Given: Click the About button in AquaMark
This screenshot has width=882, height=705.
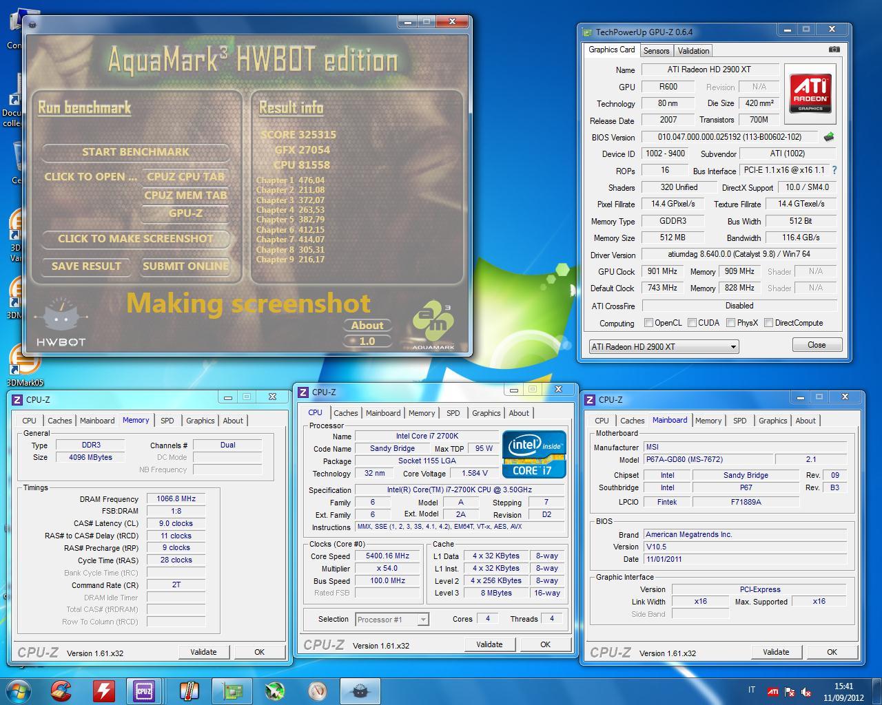Looking at the screenshot, I should 367,325.
